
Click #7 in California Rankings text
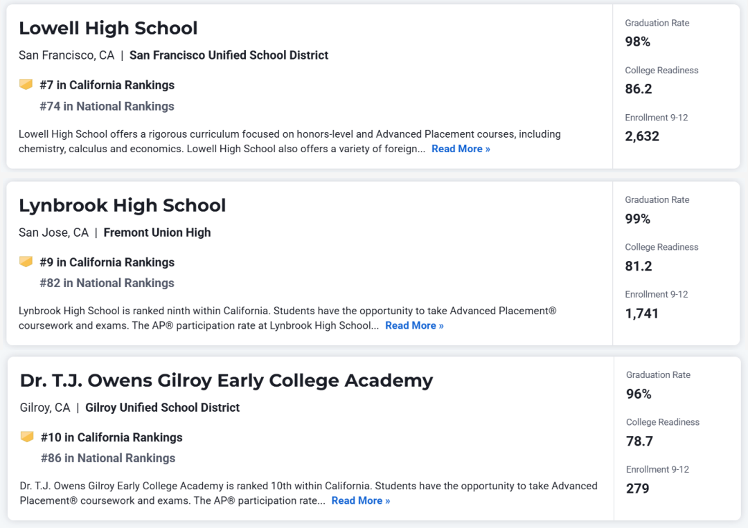click(107, 85)
